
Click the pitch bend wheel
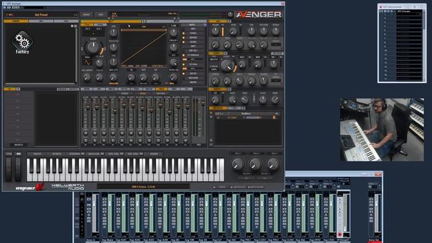9,169
